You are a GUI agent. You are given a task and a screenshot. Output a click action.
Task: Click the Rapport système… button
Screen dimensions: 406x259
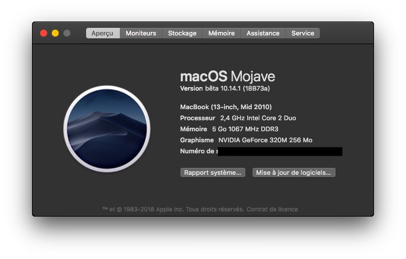pos(212,172)
